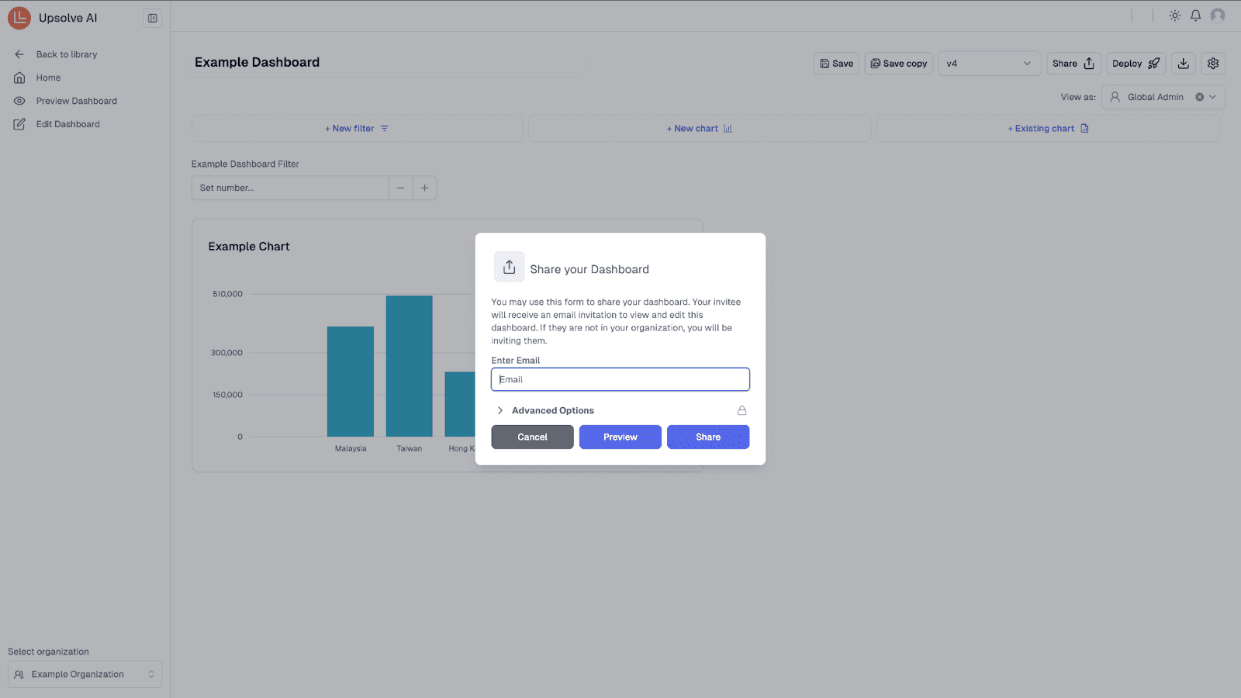Open the Example Organization selector
Screen dimensions: 1241x698
click(x=85, y=673)
